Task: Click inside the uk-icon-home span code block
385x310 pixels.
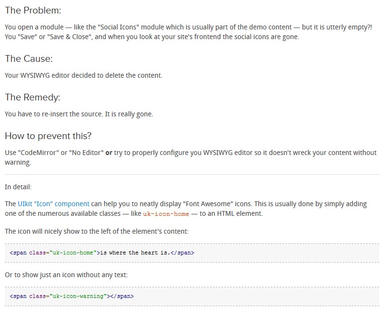Action: 192,253
